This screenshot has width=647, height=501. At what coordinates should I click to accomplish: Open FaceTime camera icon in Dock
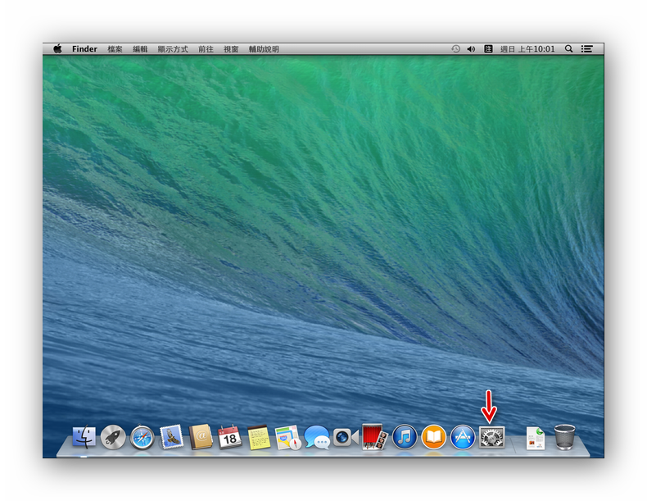[346, 437]
